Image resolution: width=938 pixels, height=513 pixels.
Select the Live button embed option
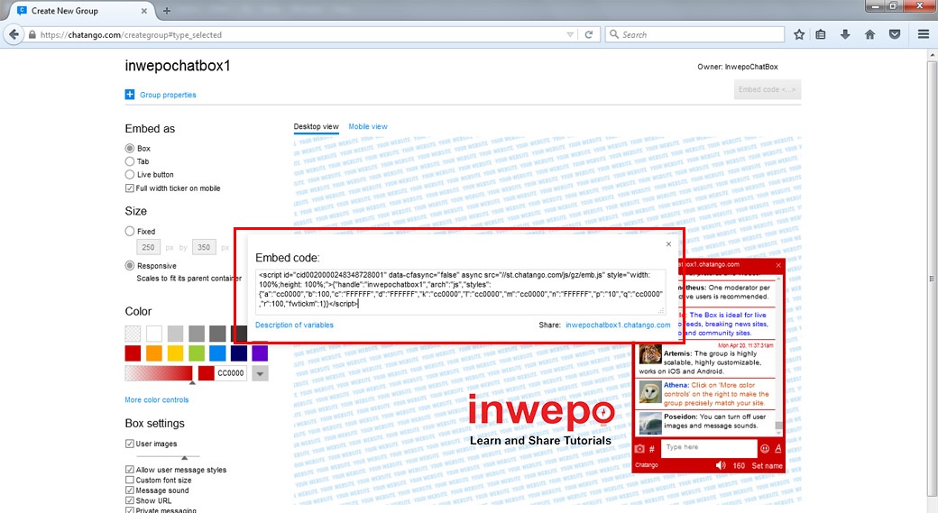130,175
